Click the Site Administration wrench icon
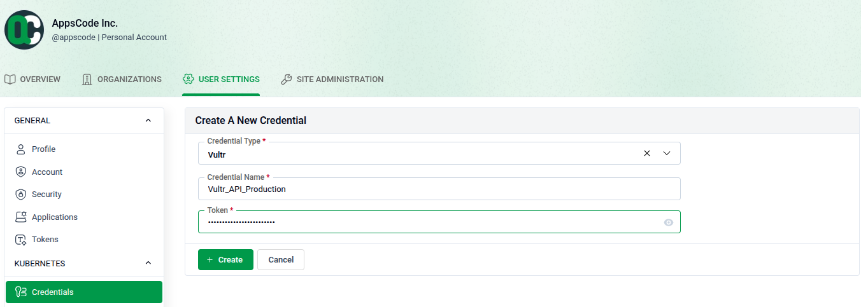This screenshot has width=861, height=307. pos(287,79)
